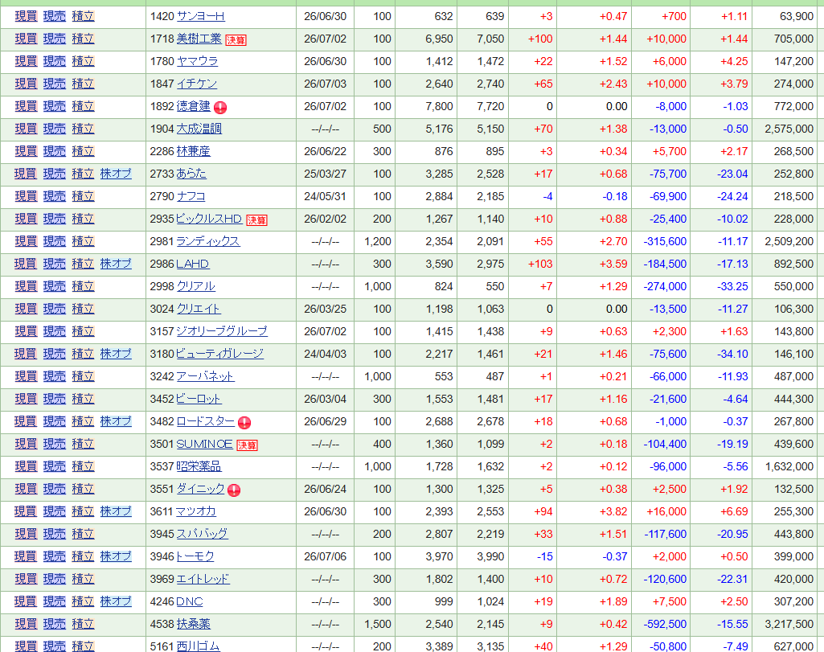This screenshot has width=824, height=652.
Task: Open stock page for マツオカ
Action: (x=196, y=512)
